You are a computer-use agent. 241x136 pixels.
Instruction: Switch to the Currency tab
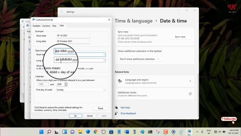point(46,26)
